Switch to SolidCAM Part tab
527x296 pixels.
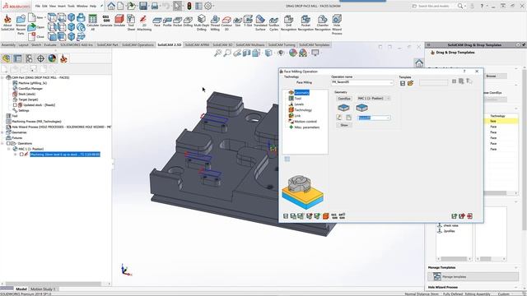point(108,44)
